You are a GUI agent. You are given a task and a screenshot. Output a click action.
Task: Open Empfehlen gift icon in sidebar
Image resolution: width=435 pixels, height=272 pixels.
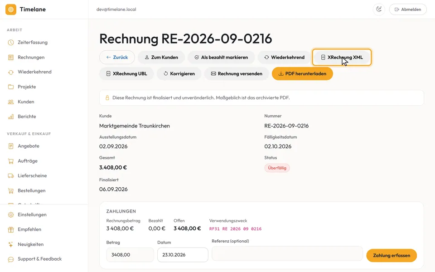11,229
